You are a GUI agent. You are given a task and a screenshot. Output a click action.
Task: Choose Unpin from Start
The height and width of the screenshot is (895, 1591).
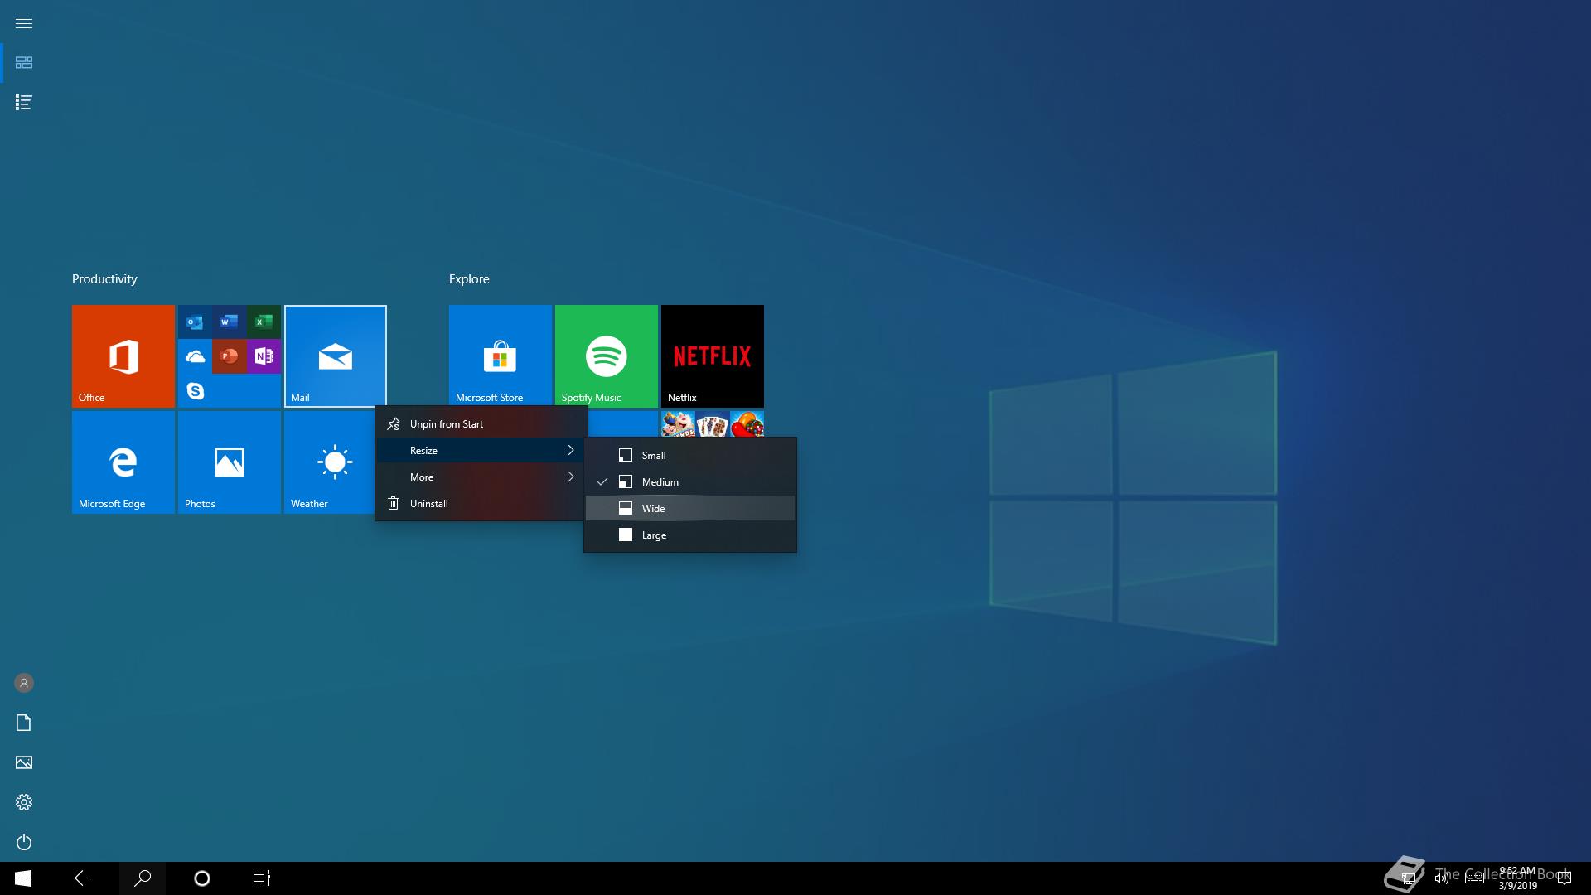point(481,423)
